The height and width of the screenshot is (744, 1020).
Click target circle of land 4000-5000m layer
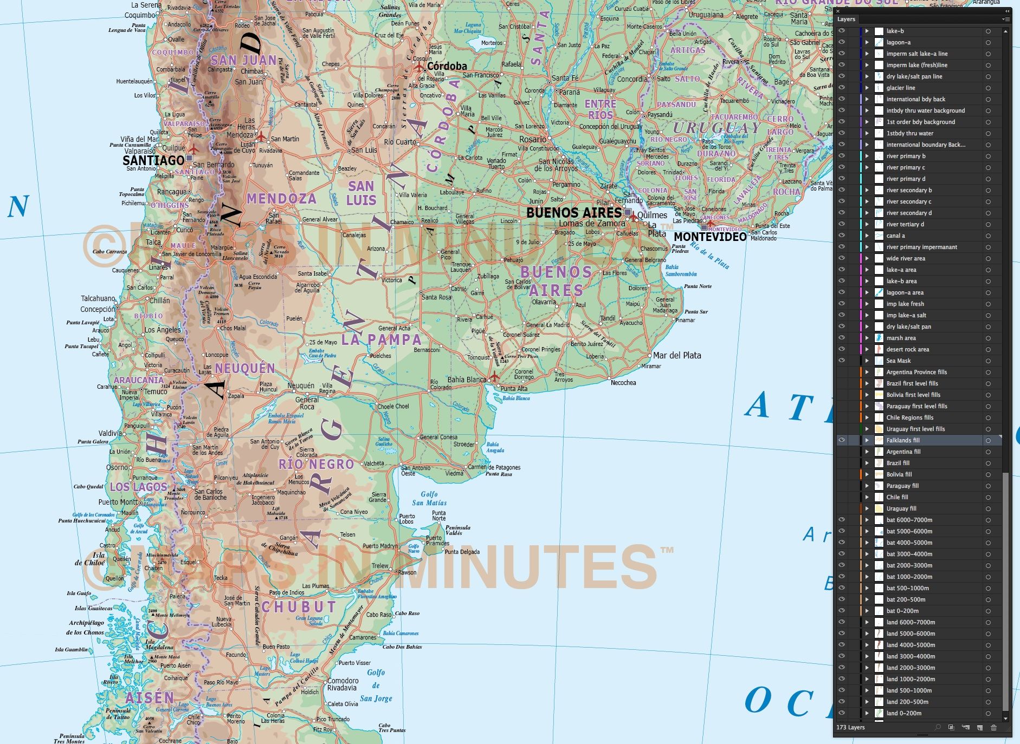point(988,645)
